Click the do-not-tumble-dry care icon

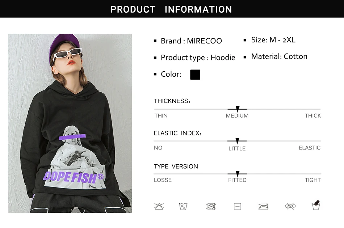click(211, 206)
